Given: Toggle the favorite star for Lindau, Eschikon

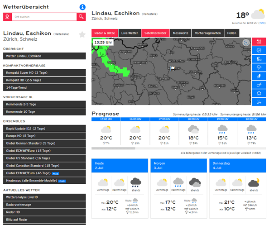Looking at the screenshot, I should click(x=82, y=35).
